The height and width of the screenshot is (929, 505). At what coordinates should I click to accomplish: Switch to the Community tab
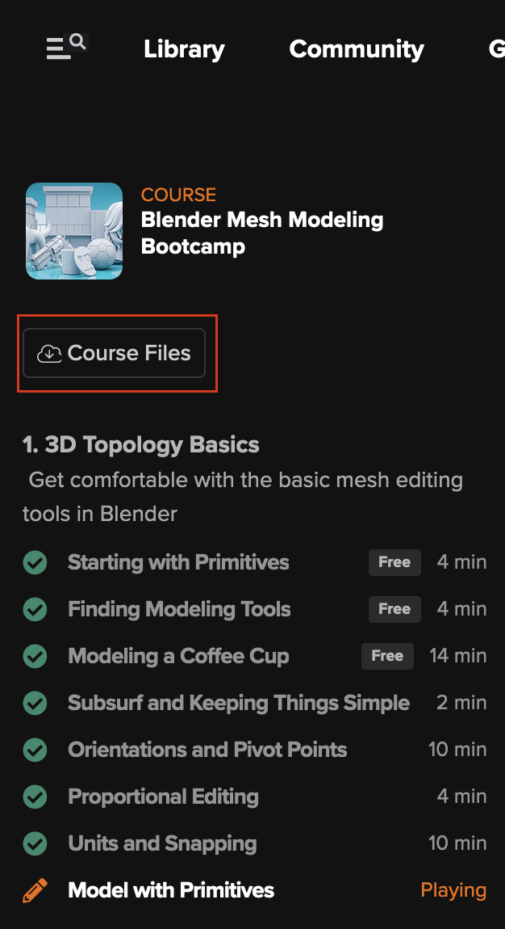[356, 48]
